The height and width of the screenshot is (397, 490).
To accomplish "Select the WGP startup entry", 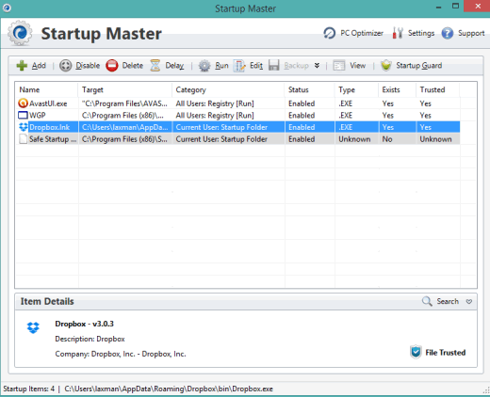I will click(x=237, y=116).
